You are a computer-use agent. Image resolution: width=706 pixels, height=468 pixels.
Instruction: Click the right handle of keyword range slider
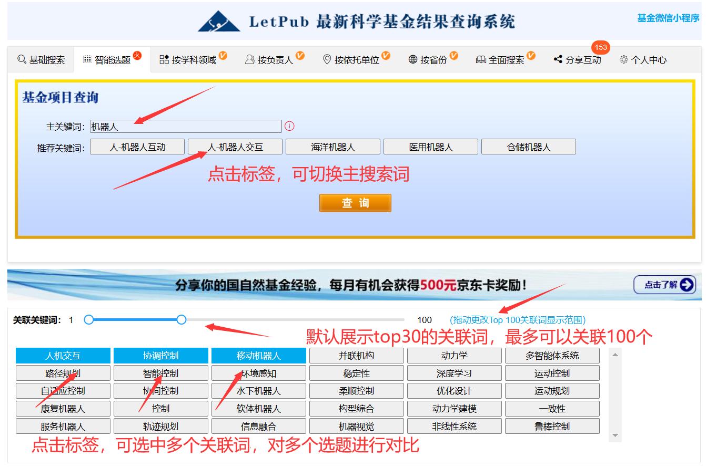pos(181,319)
